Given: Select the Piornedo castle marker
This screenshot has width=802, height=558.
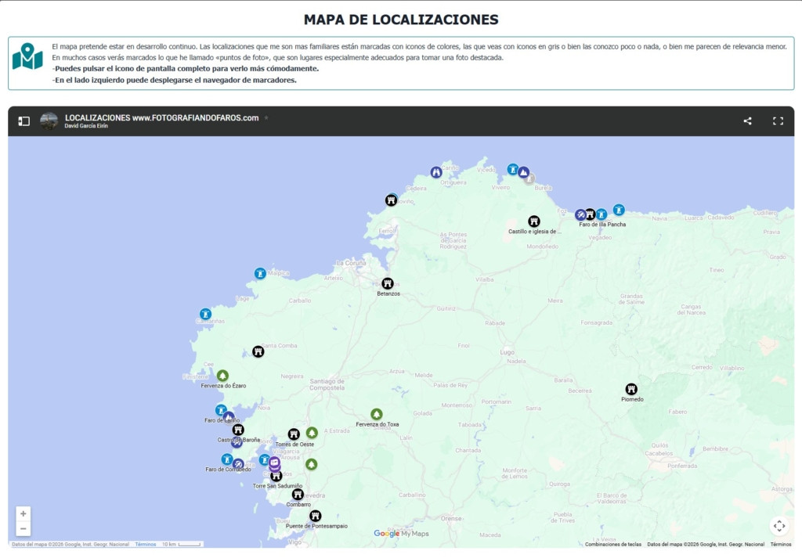Looking at the screenshot, I should pyautogui.click(x=632, y=390).
